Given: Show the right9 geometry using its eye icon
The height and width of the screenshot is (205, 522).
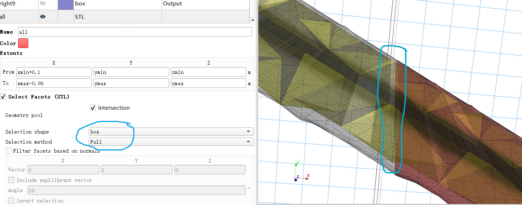Looking at the screenshot, I should (43, 4).
